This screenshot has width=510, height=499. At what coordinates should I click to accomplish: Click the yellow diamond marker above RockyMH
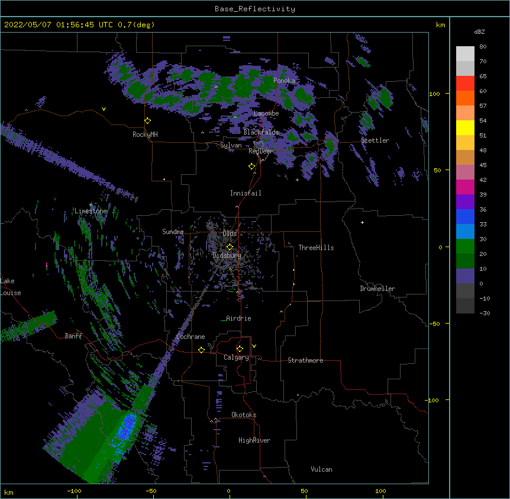tap(148, 121)
